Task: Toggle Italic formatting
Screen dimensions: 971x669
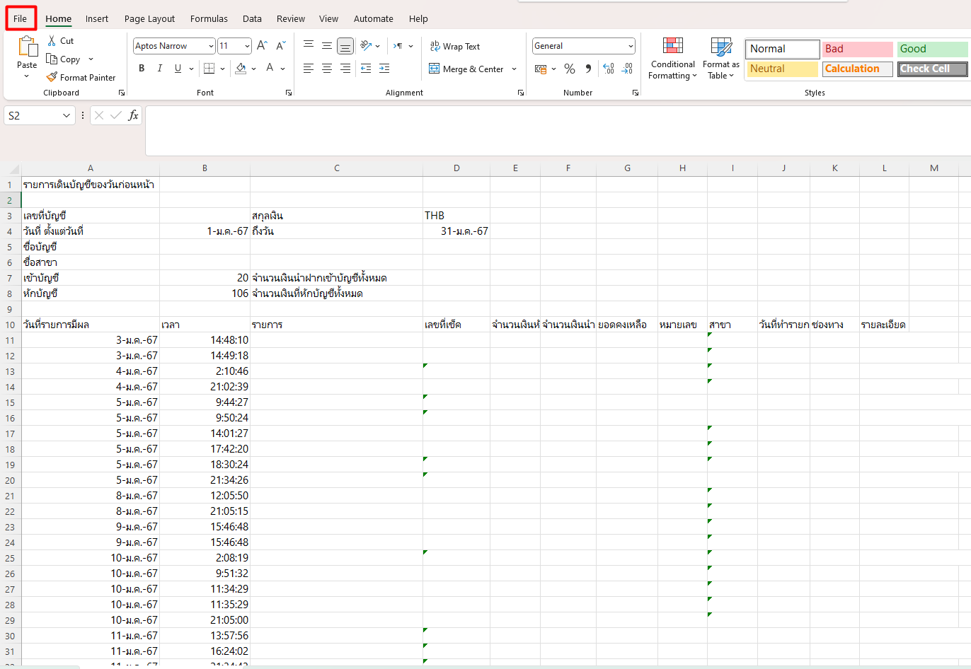Action: 160,69
